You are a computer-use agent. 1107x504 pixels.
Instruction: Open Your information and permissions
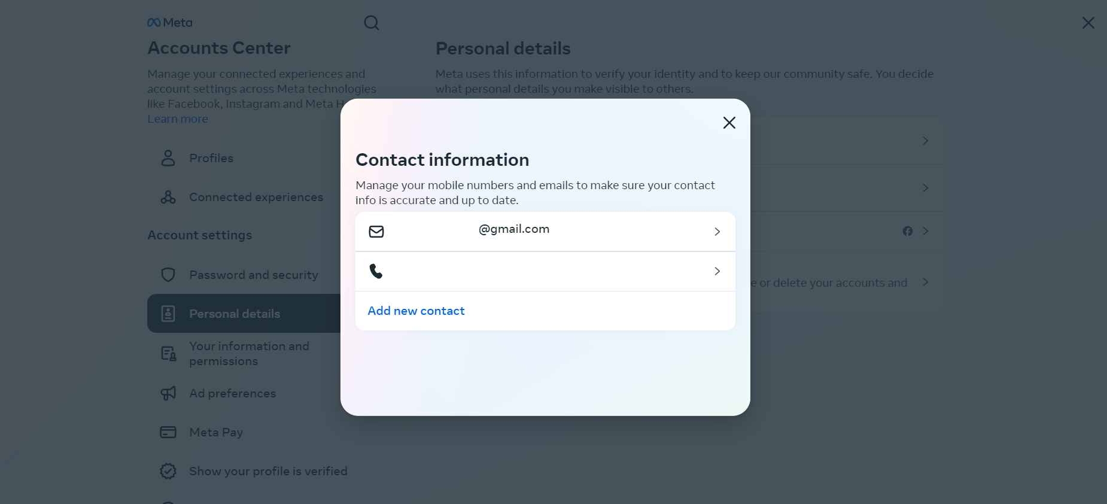tap(249, 354)
